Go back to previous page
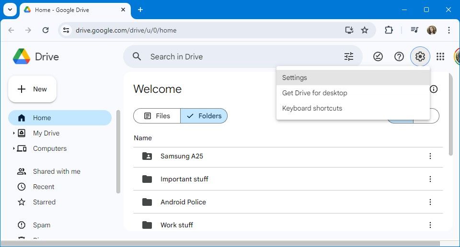Image resolution: width=460 pixels, height=247 pixels. [11, 30]
